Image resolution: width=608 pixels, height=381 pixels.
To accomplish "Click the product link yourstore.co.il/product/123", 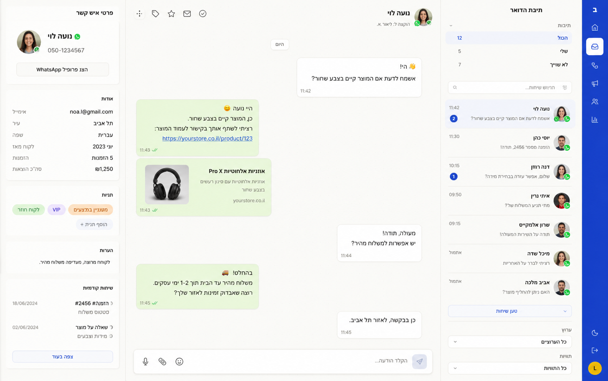I will (207, 139).
